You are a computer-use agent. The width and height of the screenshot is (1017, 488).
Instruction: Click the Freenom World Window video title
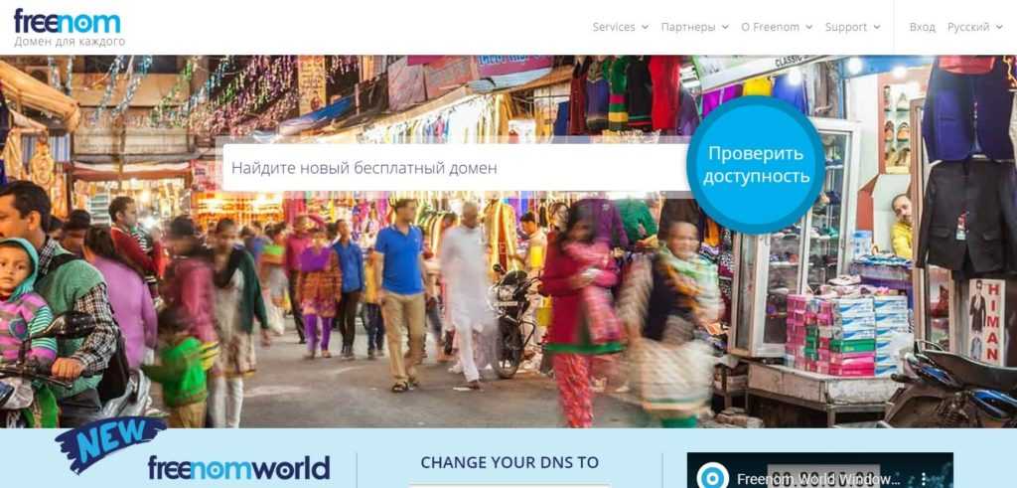pos(818,480)
